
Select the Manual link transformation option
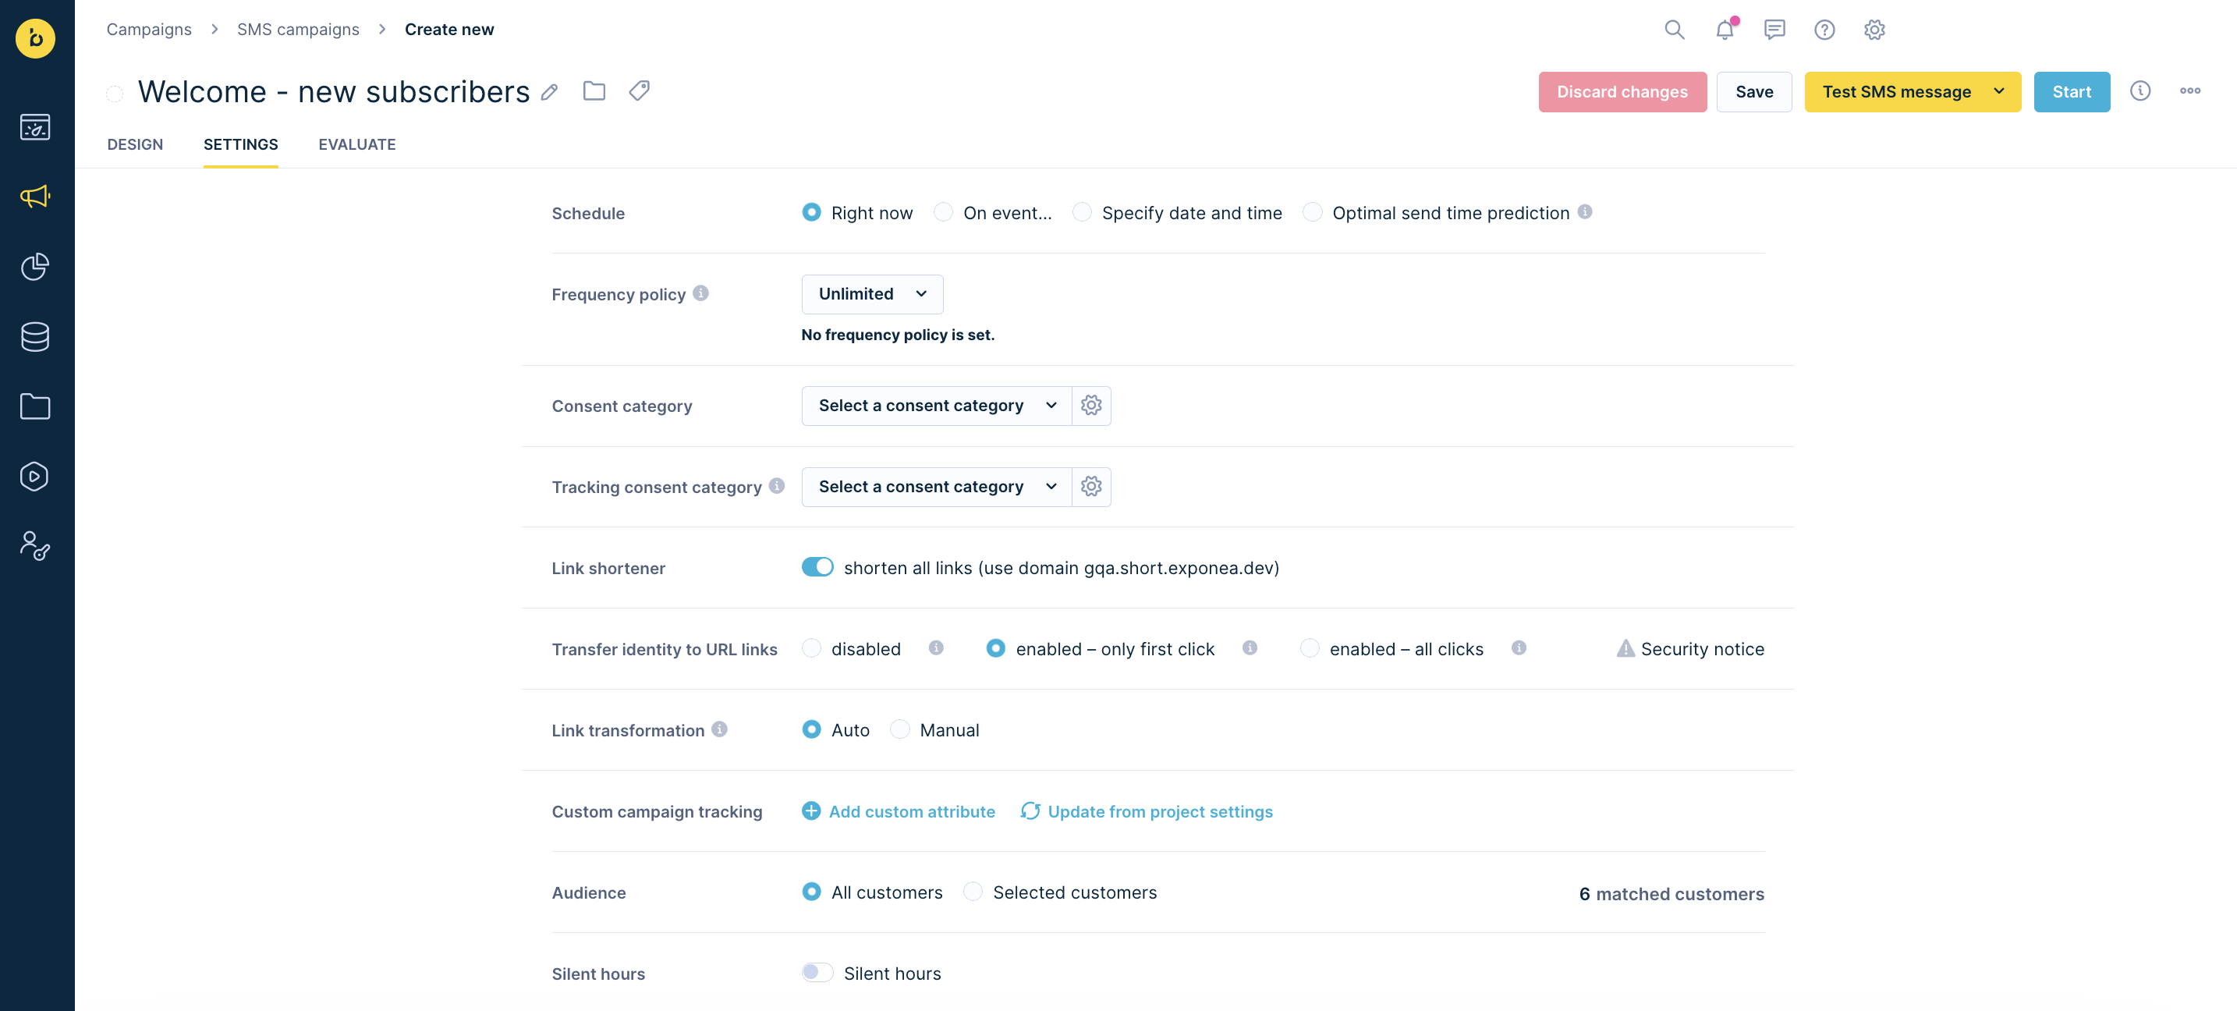tap(901, 729)
